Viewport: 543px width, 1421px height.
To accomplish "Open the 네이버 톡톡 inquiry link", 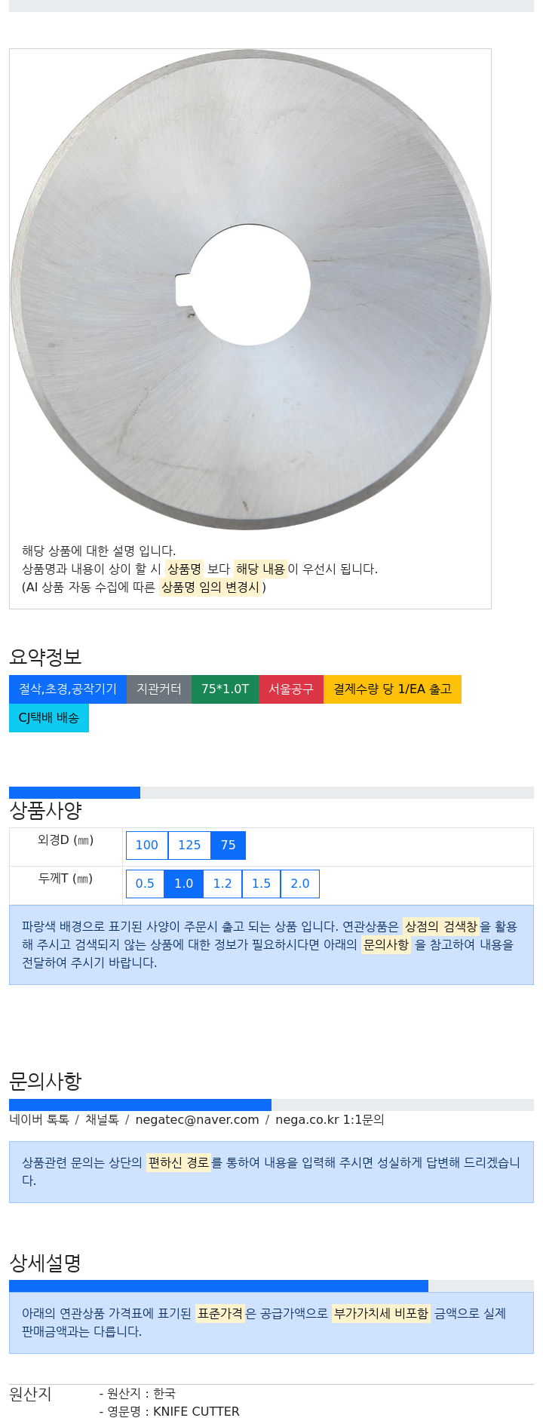I will [x=39, y=1120].
